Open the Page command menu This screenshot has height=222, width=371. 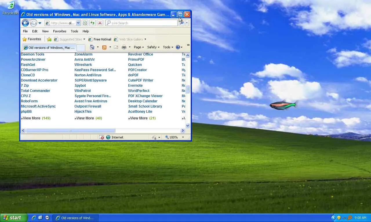[x=139, y=47]
